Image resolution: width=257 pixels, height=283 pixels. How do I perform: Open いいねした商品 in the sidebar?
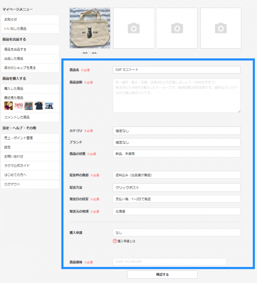(x=30, y=29)
